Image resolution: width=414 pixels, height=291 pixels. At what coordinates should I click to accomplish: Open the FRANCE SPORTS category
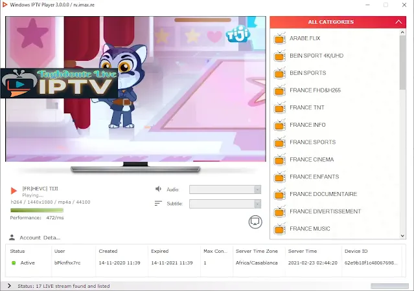point(312,142)
